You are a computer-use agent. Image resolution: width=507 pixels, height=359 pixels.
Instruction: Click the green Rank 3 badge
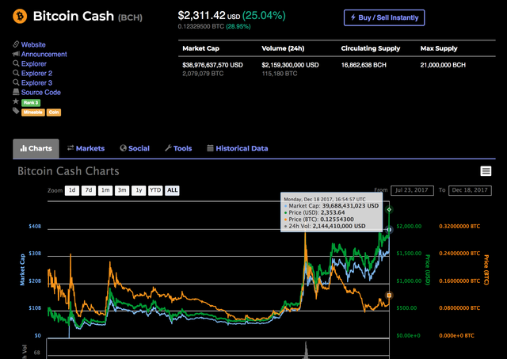31,102
